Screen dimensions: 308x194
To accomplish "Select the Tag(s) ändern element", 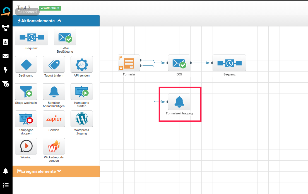I will (54, 64).
